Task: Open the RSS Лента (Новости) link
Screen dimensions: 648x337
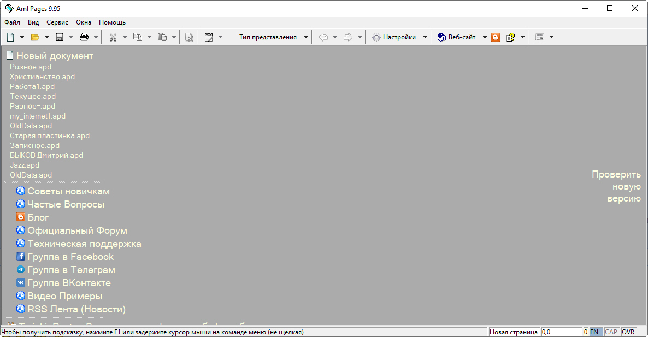Action: click(76, 309)
